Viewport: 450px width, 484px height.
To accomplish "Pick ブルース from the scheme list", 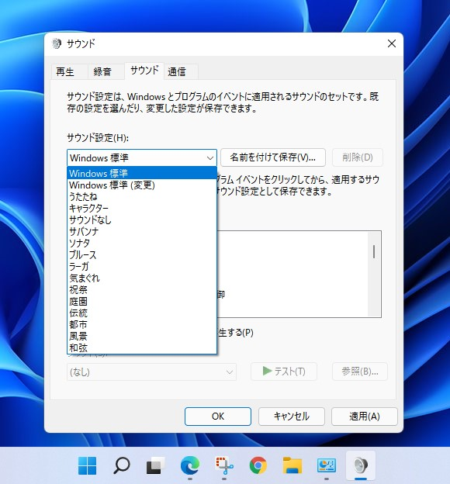I will (142, 254).
